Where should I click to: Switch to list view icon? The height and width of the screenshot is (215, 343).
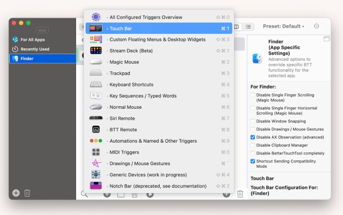click(248, 27)
